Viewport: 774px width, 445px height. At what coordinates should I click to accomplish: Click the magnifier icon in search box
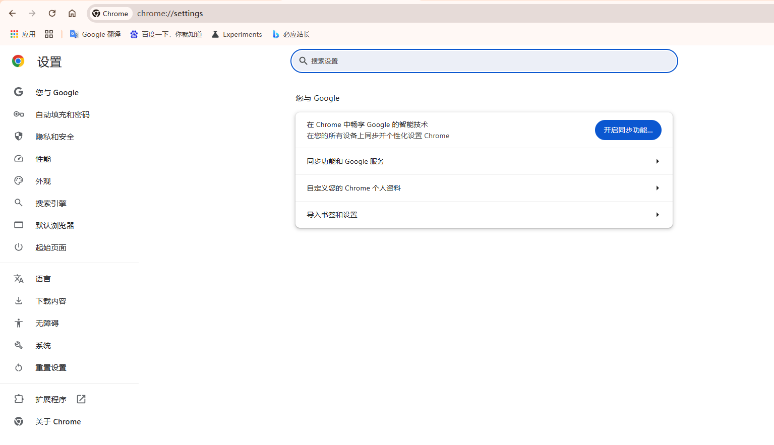tap(303, 61)
